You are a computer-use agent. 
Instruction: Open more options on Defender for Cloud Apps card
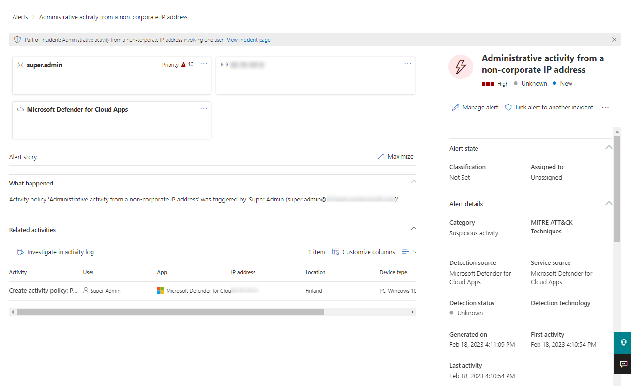click(204, 109)
